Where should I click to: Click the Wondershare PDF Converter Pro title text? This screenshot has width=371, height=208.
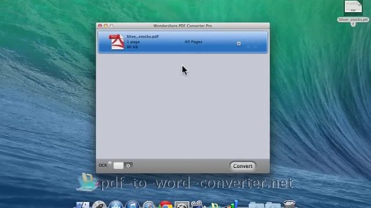coord(183,25)
